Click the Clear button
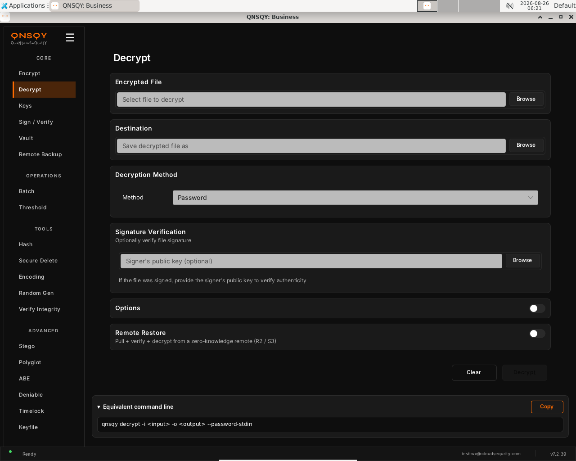The width and height of the screenshot is (576, 461). point(474,373)
